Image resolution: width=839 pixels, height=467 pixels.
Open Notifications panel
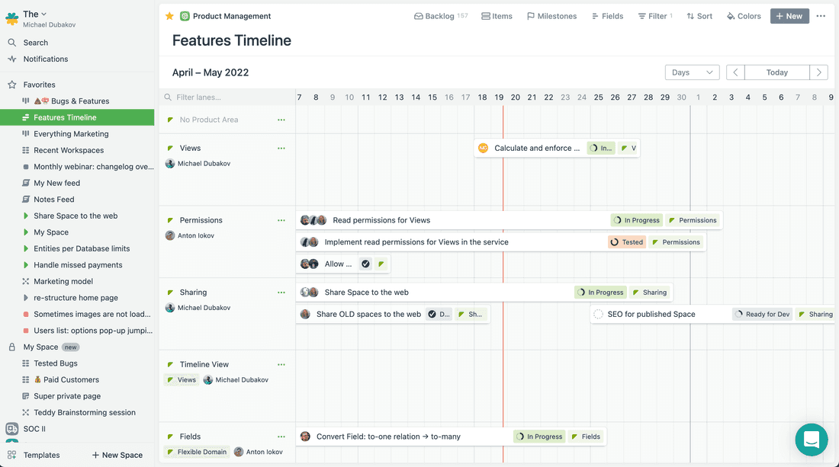[x=45, y=59]
